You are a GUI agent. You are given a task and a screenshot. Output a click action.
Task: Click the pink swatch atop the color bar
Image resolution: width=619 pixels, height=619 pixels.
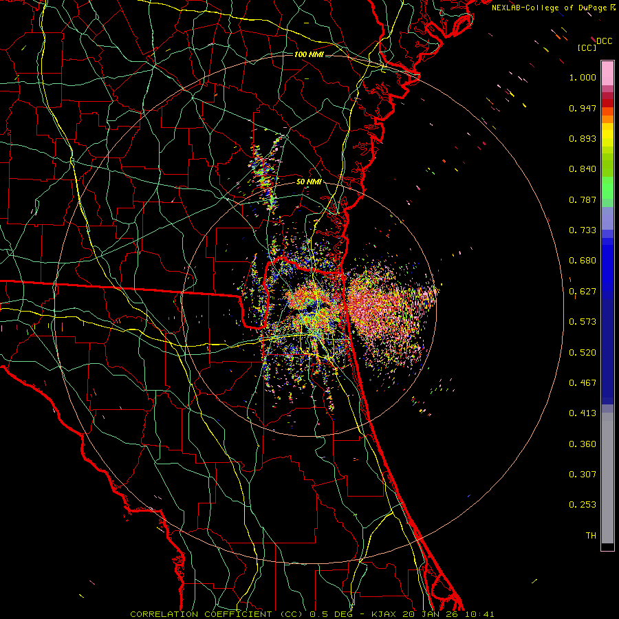(607, 74)
